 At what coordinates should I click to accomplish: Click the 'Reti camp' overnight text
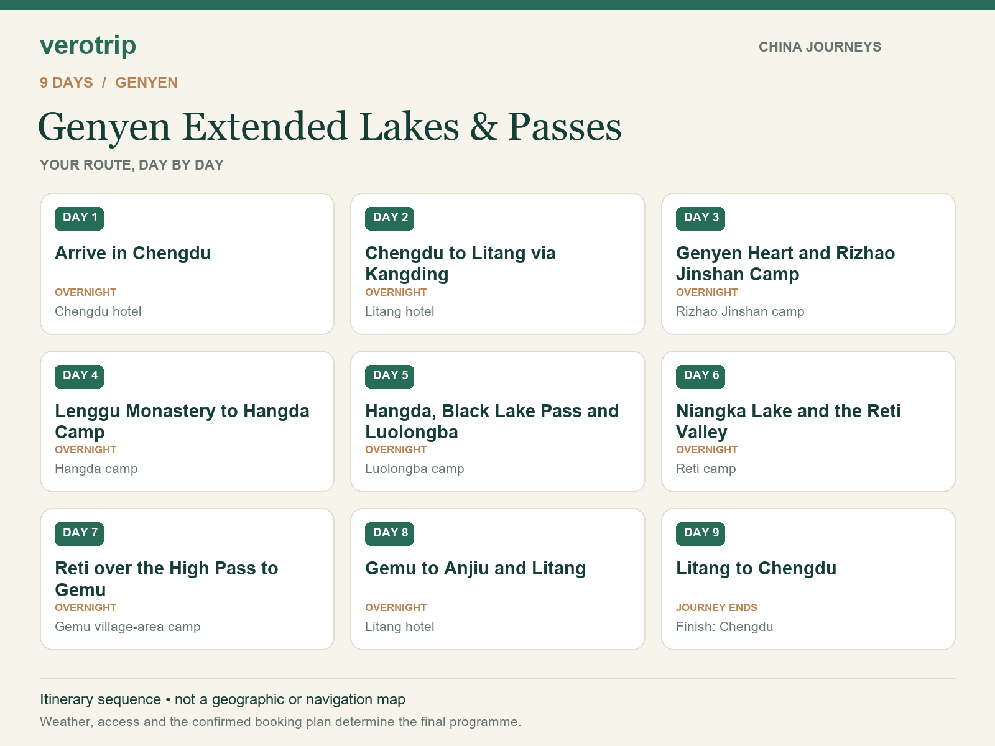coord(706,469)
